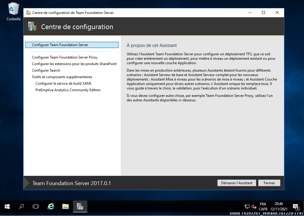304x216 pixels.
Task: Open the Action Center notifications icon
Action: [296, 207]
